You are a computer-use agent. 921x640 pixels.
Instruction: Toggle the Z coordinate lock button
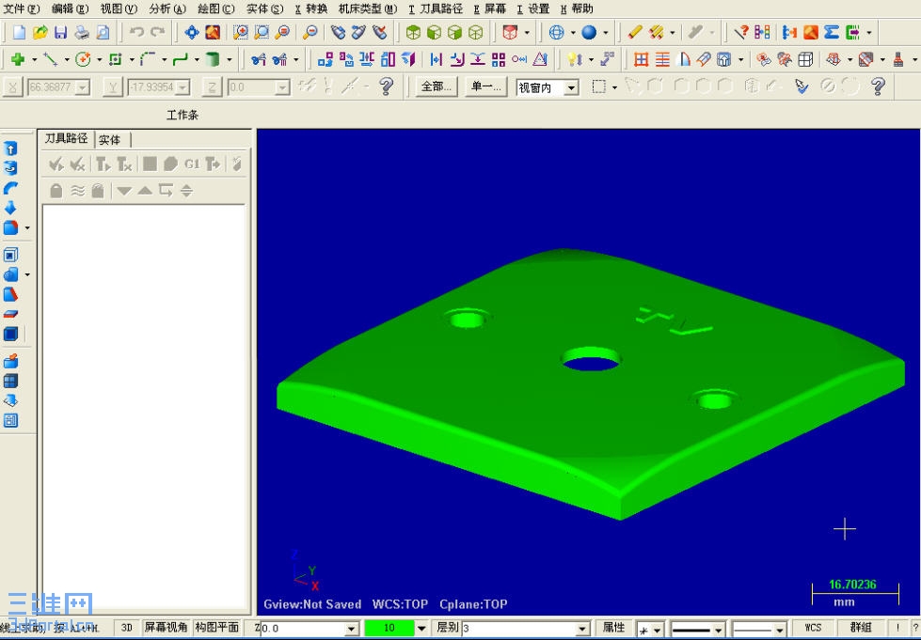coord(212,87)
